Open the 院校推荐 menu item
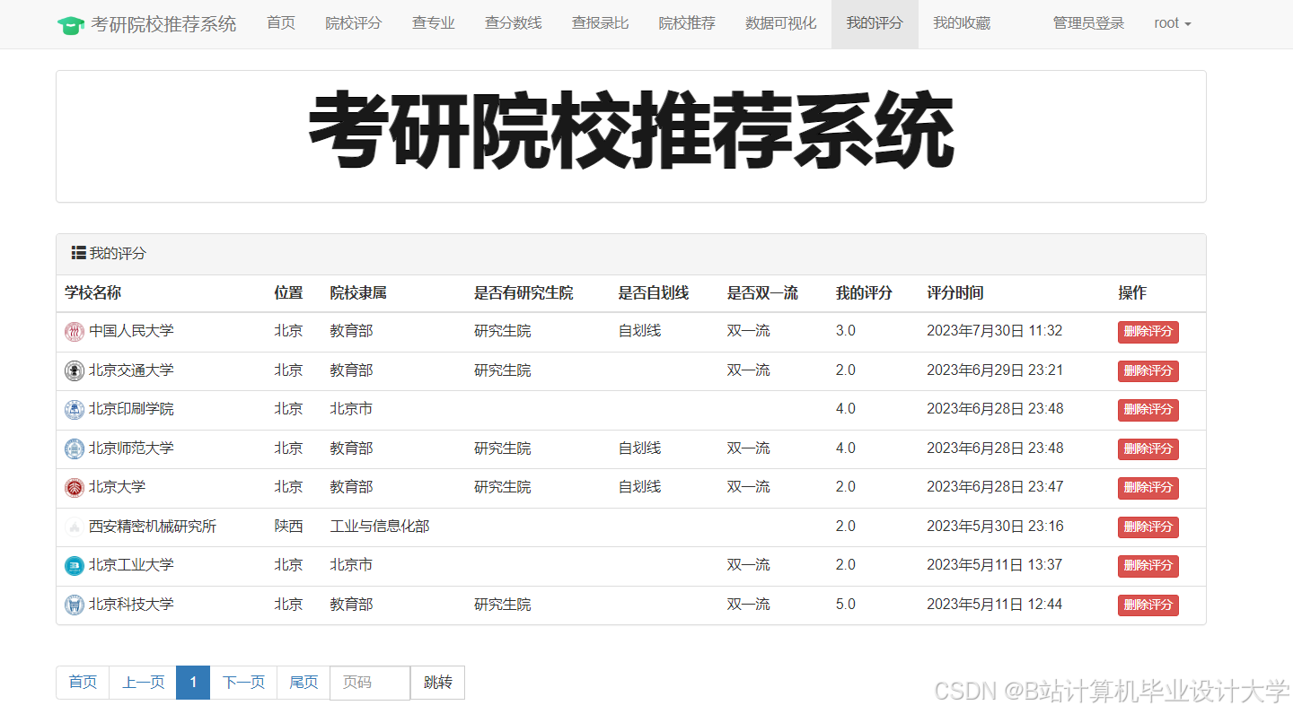This screenshot has height=714, width=1293. [687, 23]
